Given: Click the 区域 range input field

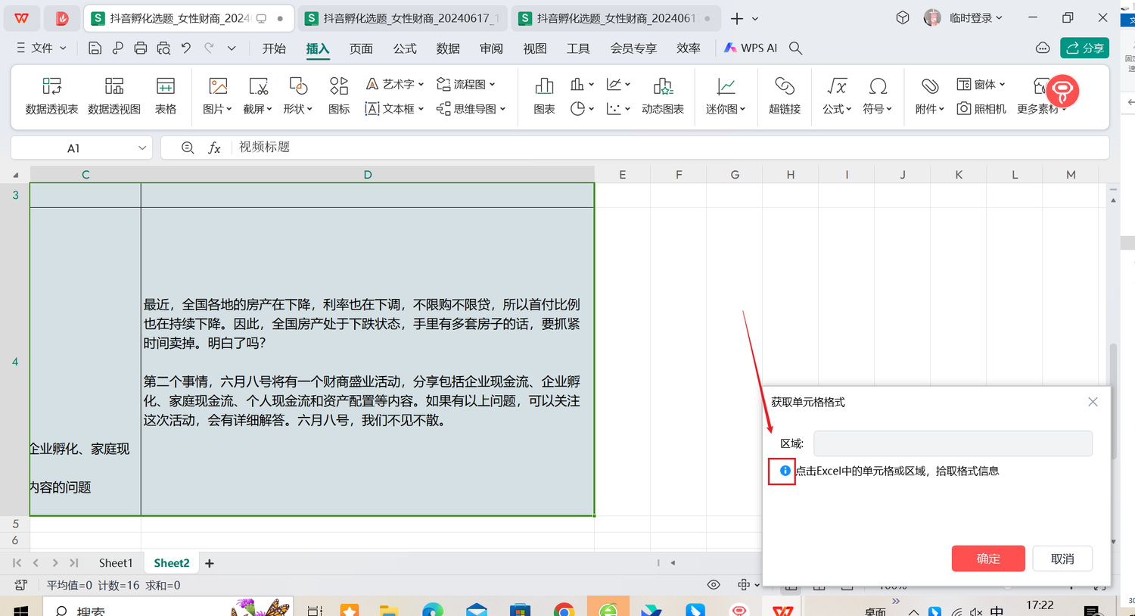Looking at the screenshot, I should click(952, 443).
